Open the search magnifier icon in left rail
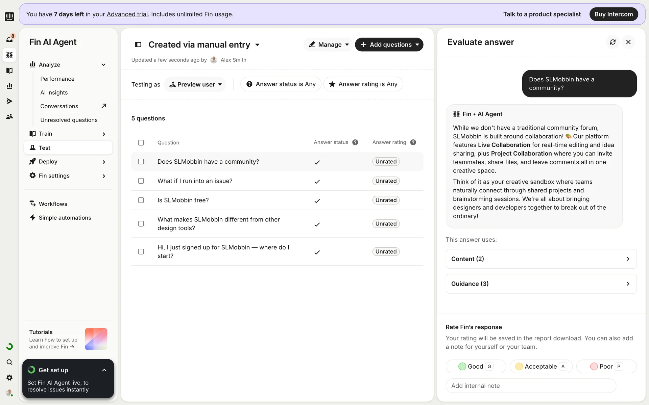 (9, 362)
